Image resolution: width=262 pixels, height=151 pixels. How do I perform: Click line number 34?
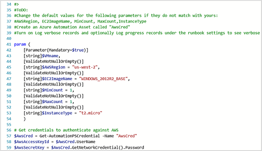tap(9, 4)
